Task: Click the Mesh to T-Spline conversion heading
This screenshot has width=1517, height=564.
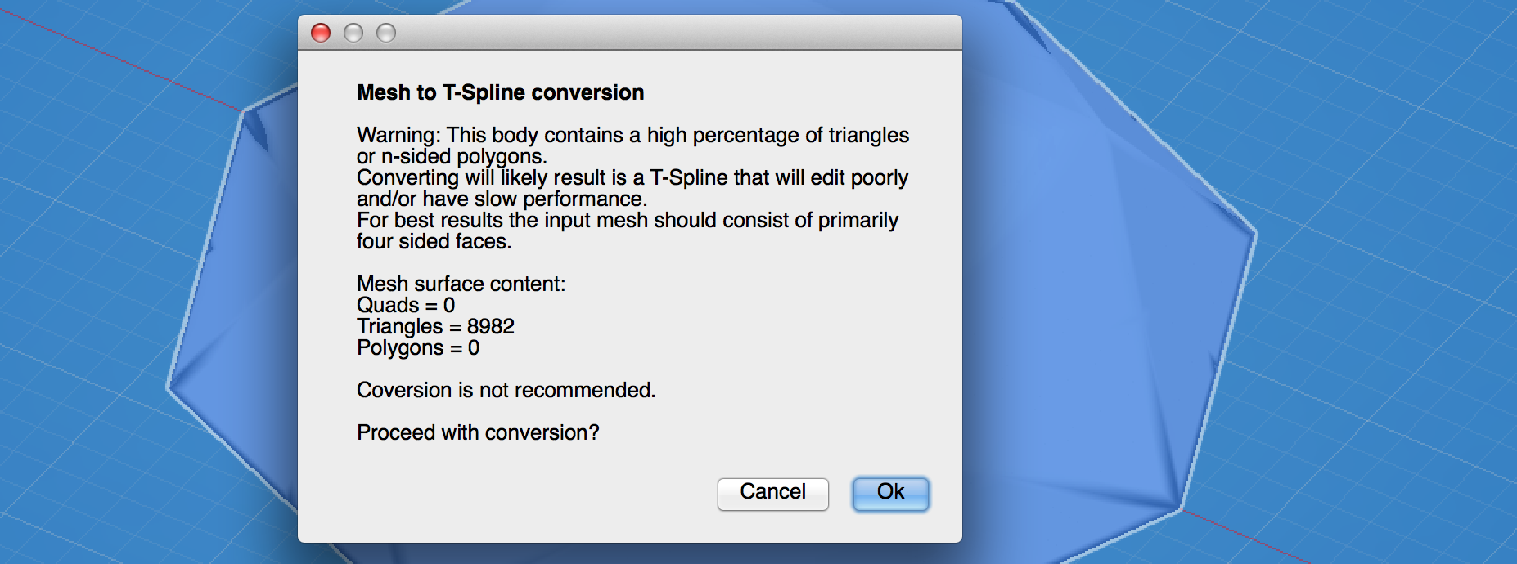Action: coord(499,92)
